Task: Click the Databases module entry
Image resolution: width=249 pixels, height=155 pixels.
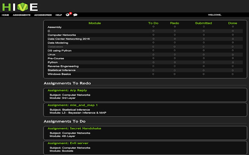Action: (55, 46)
